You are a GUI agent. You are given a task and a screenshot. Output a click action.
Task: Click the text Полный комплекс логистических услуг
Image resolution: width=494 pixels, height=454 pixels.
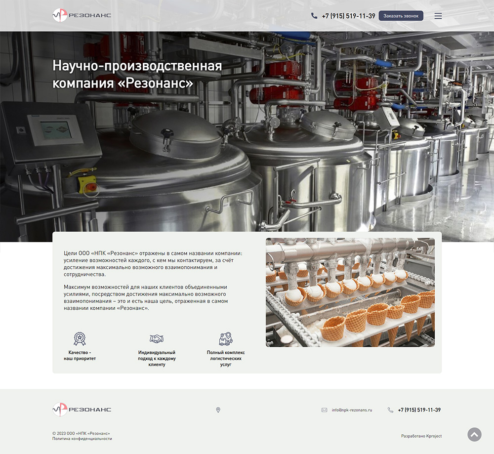(x=226, y=359)
